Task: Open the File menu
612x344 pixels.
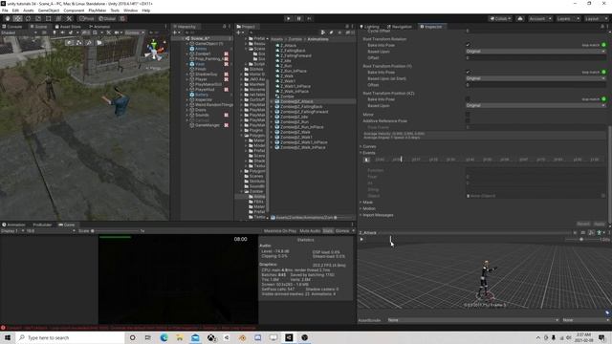Action: (5, 11)
